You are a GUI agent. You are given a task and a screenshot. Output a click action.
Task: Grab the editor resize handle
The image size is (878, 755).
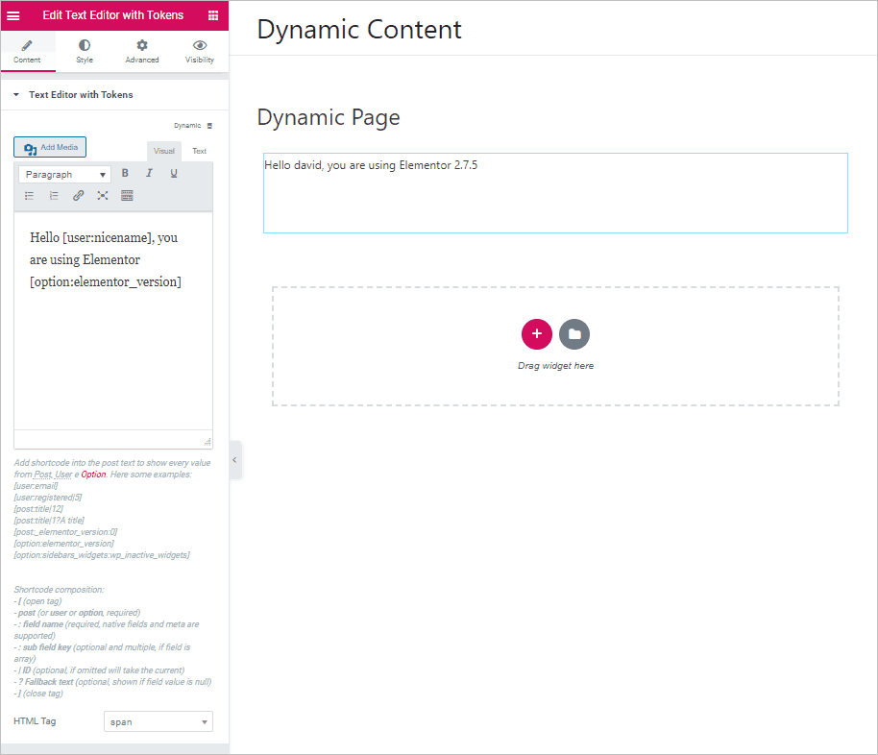click(x=207, y=442)
